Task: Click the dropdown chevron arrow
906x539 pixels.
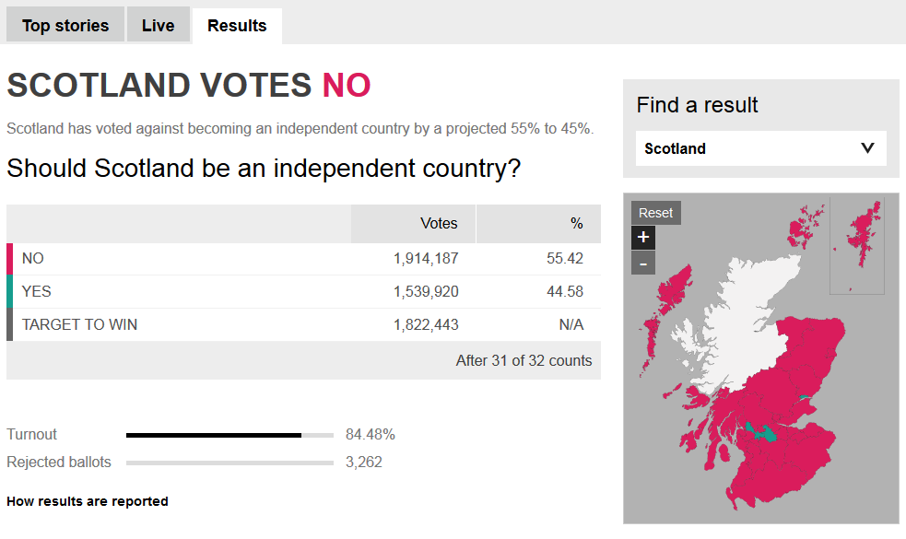Action: (867, 148)
